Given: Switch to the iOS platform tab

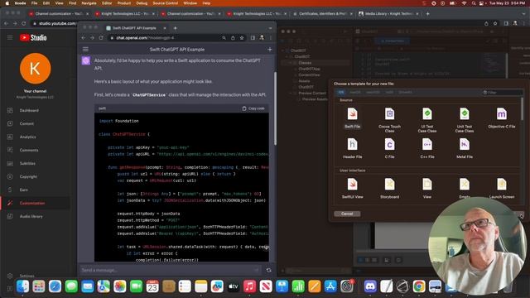Looking at the screenshot, I should (340, 92).
